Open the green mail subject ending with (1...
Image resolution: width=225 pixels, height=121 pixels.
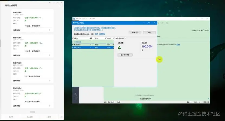[x=33, y=68]
